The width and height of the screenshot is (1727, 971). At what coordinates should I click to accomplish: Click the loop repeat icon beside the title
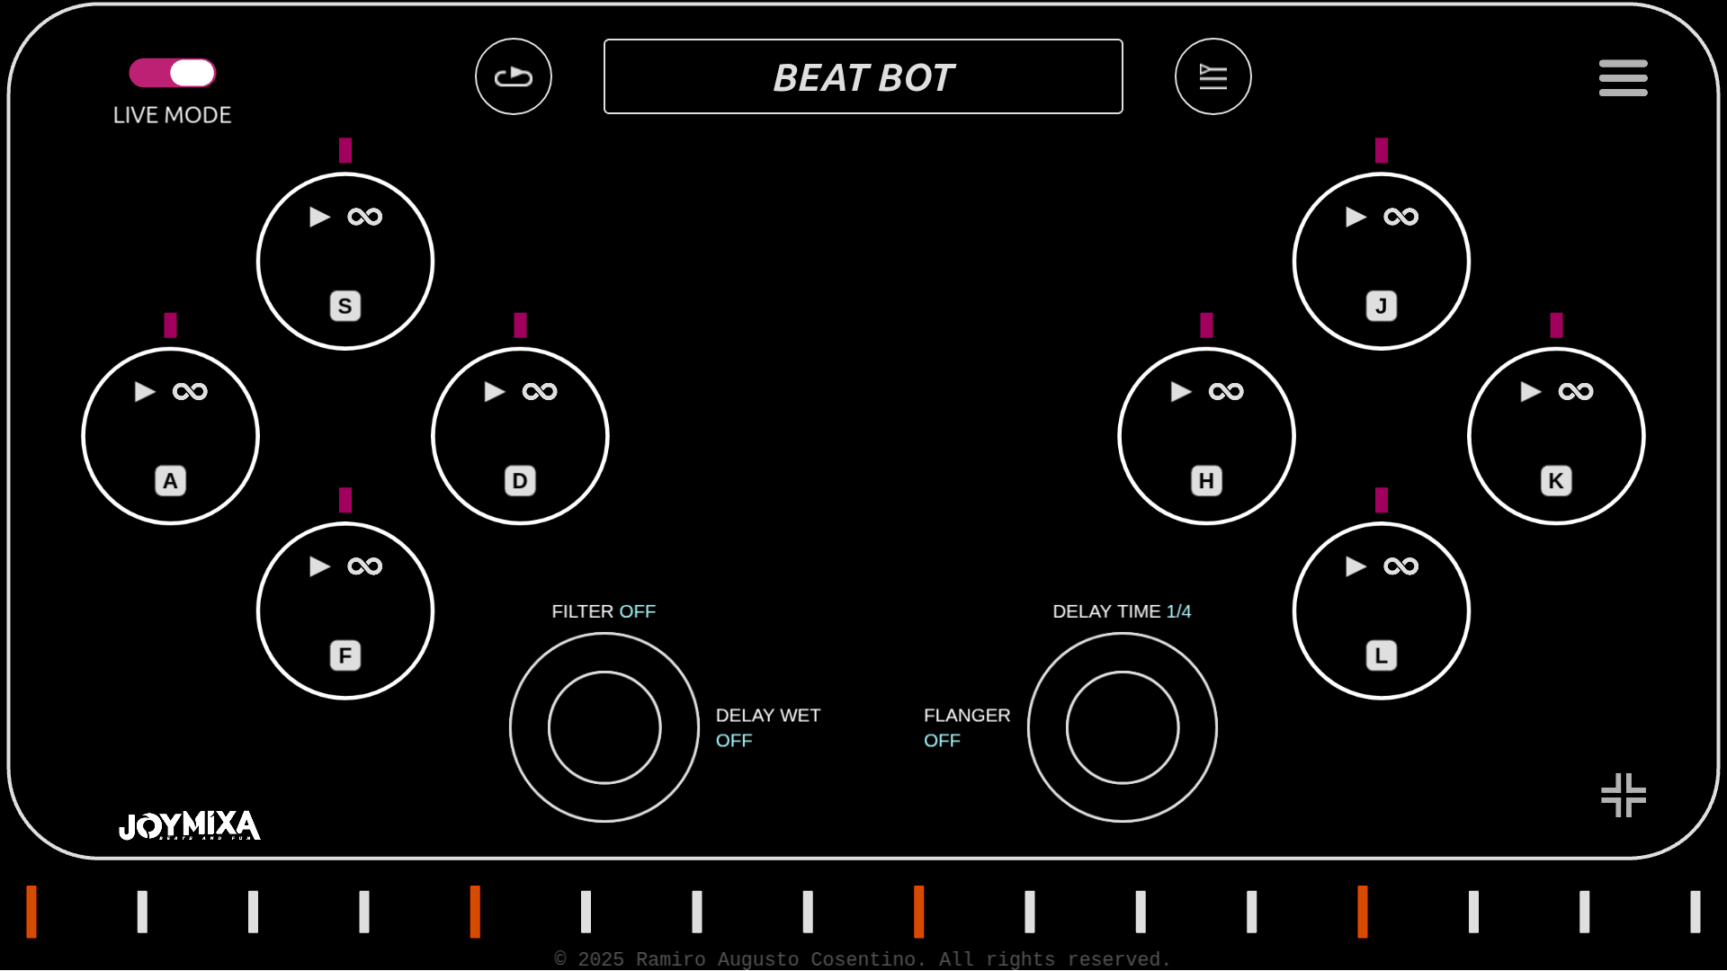pyautogui.click(x=513, y=76)
